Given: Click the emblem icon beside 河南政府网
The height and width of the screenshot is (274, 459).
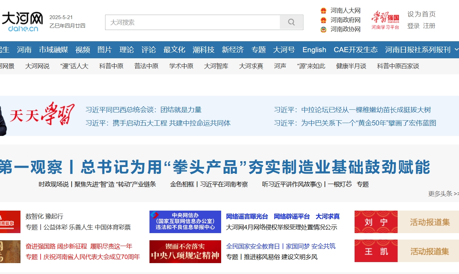Looking at the screenshot, I should pyautogui.click(x=323, y=20).
